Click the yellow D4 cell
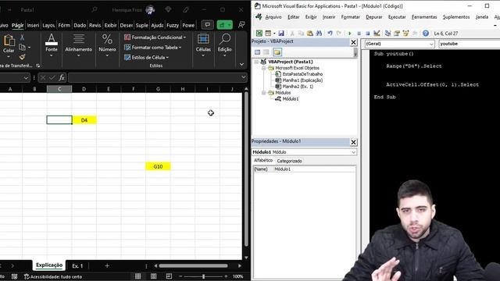The image size is (500, 281). point(84,120)
